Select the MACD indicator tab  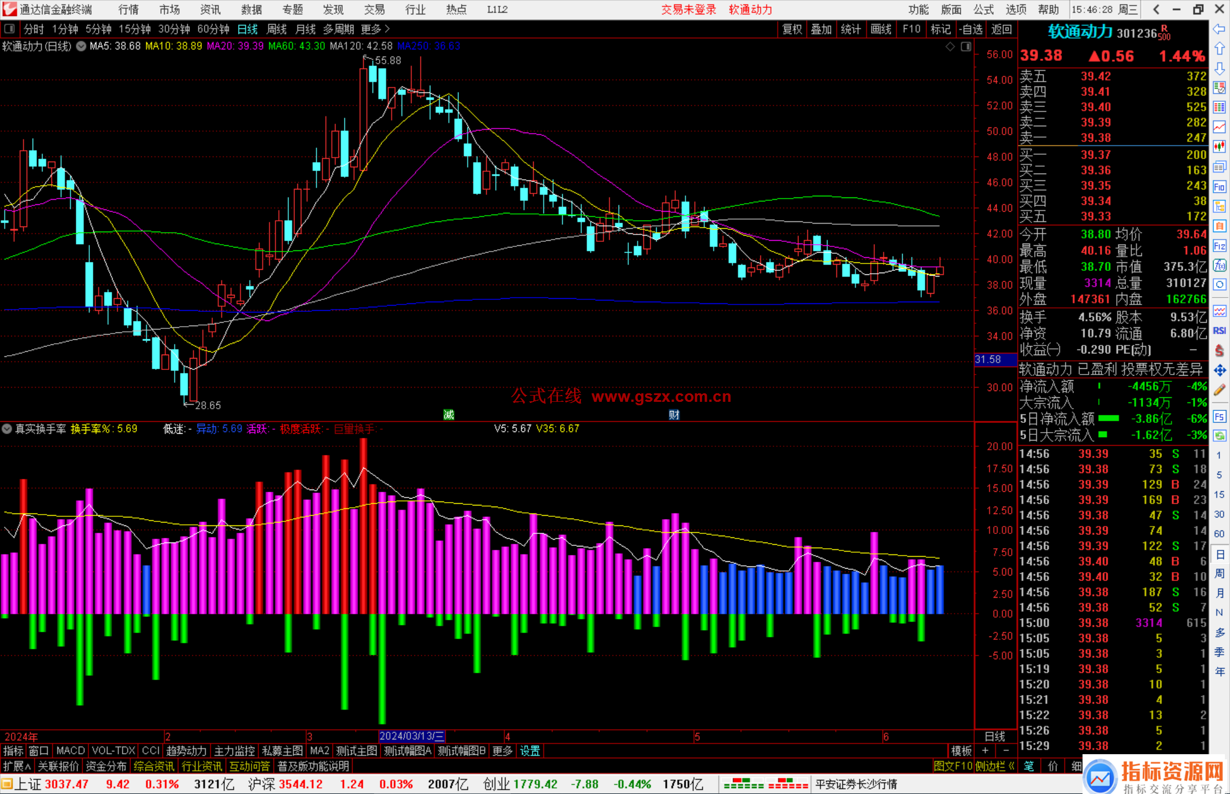71,751
